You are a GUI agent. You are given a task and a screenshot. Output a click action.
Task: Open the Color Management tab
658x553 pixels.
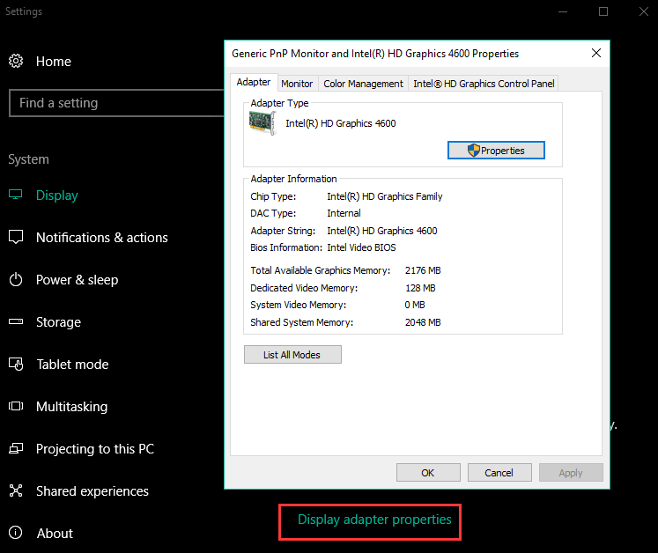[363, 84]
